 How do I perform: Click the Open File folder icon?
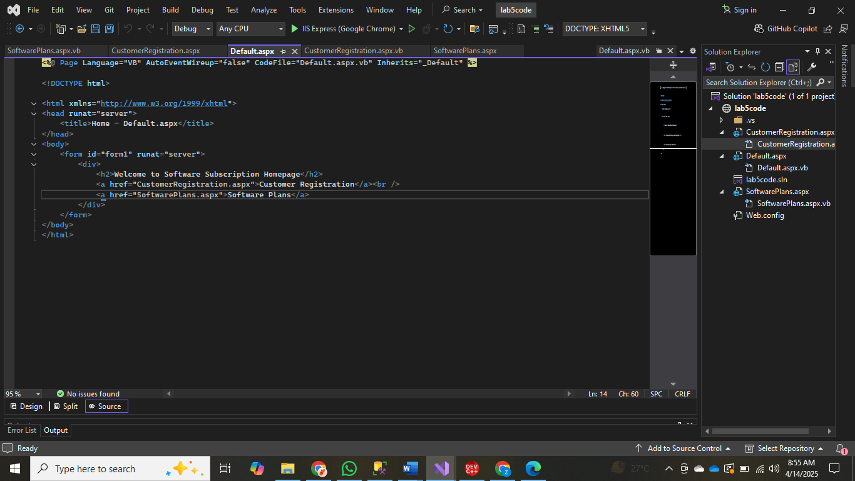coord(82,29)
